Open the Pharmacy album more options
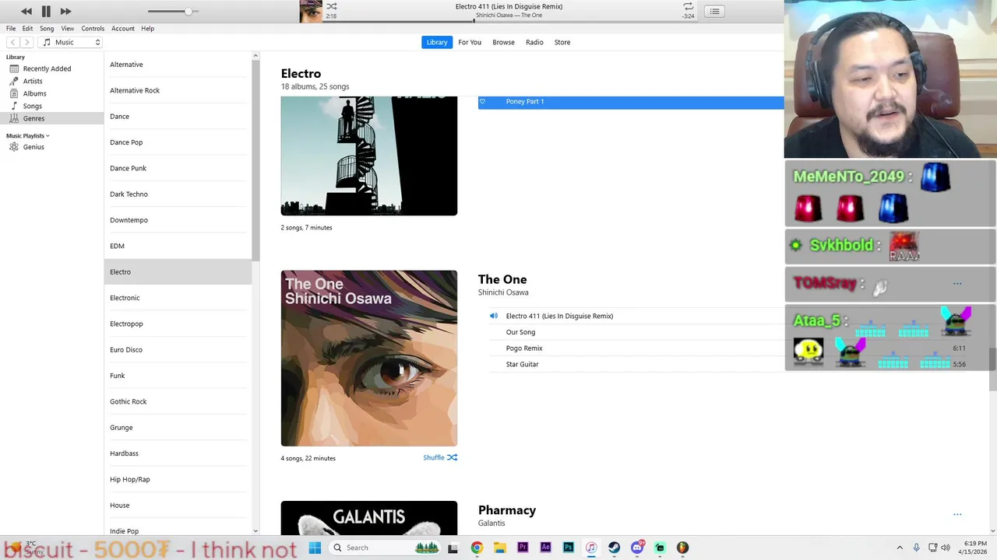 click(957, 514)
